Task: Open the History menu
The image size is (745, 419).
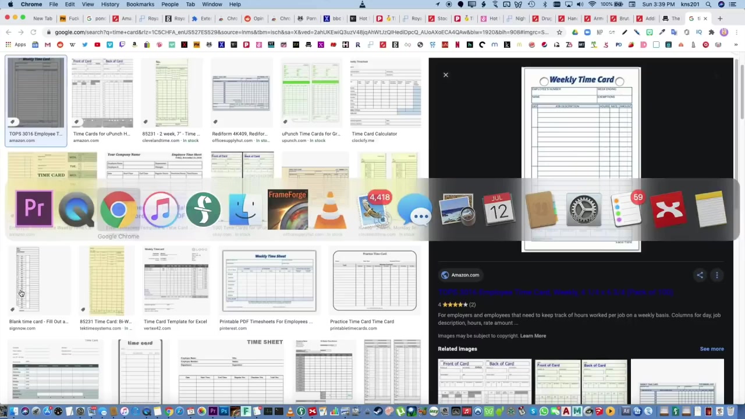Action: (110, 4)
